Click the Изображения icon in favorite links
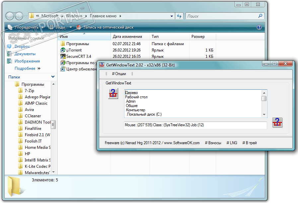The height and width of the screenshot is (203, 298). pos(9,61)
